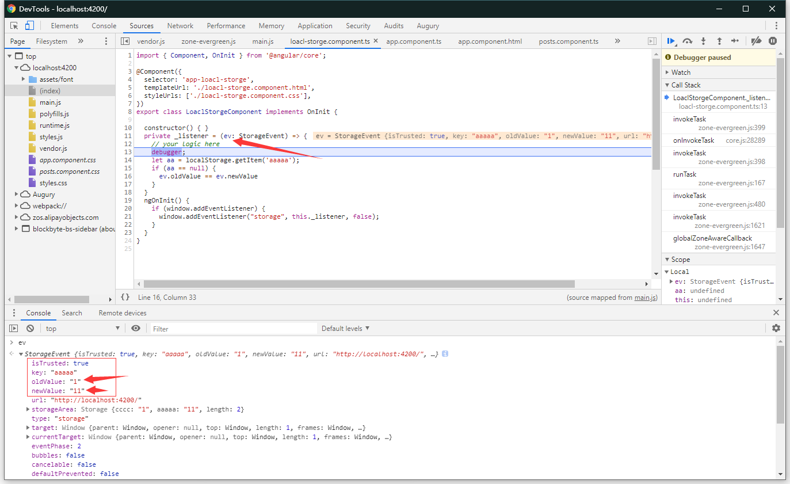Collapse the StorageEvent console object

tap(21, 354)
